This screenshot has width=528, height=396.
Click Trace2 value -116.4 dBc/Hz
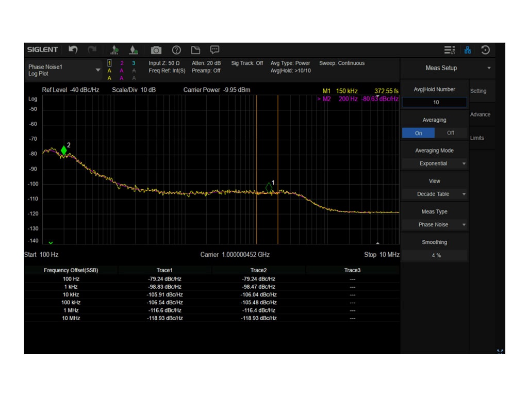tap(259, 310)
